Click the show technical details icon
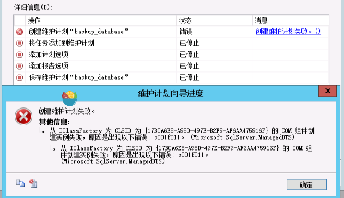344x198 pixels. pyautogui.click(x=33, y=183)
